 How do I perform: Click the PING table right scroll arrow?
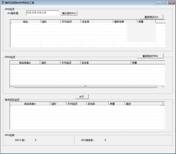pyautogui.click(x=163, y=86)
